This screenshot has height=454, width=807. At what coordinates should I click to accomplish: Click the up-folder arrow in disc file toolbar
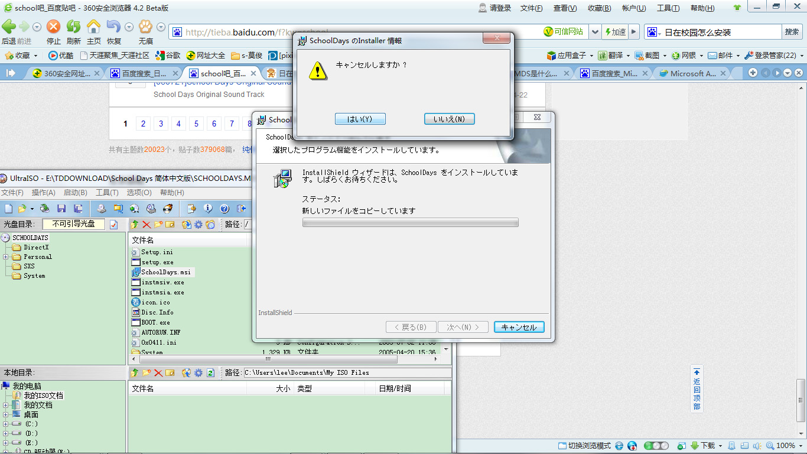(x=135, y=225)
